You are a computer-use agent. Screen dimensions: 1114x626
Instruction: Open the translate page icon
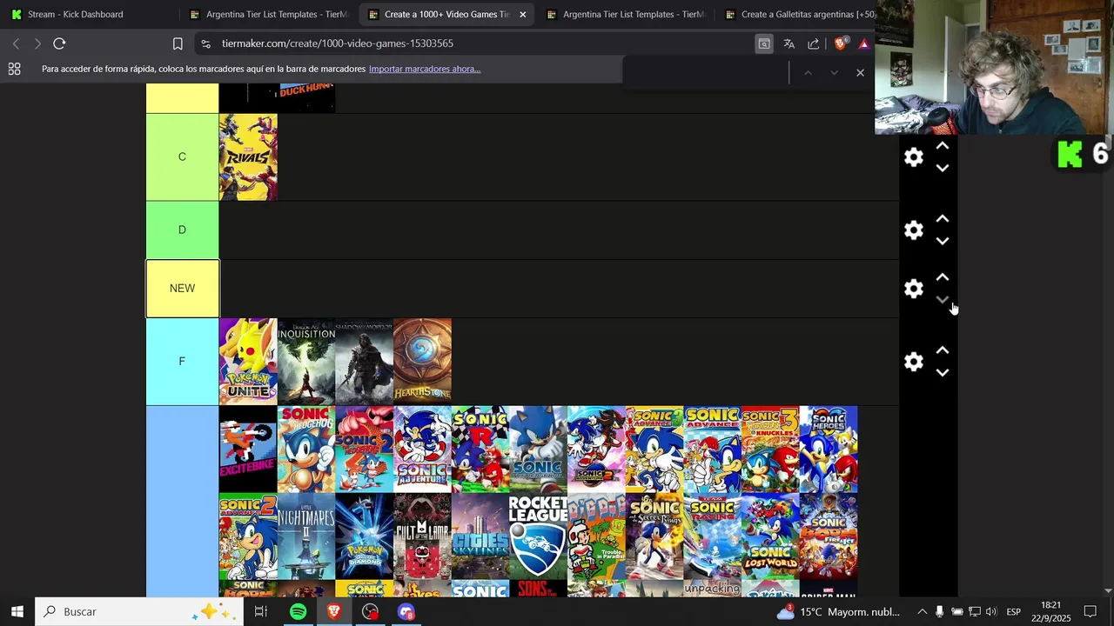pyautogui.click(x=789, y=43)
